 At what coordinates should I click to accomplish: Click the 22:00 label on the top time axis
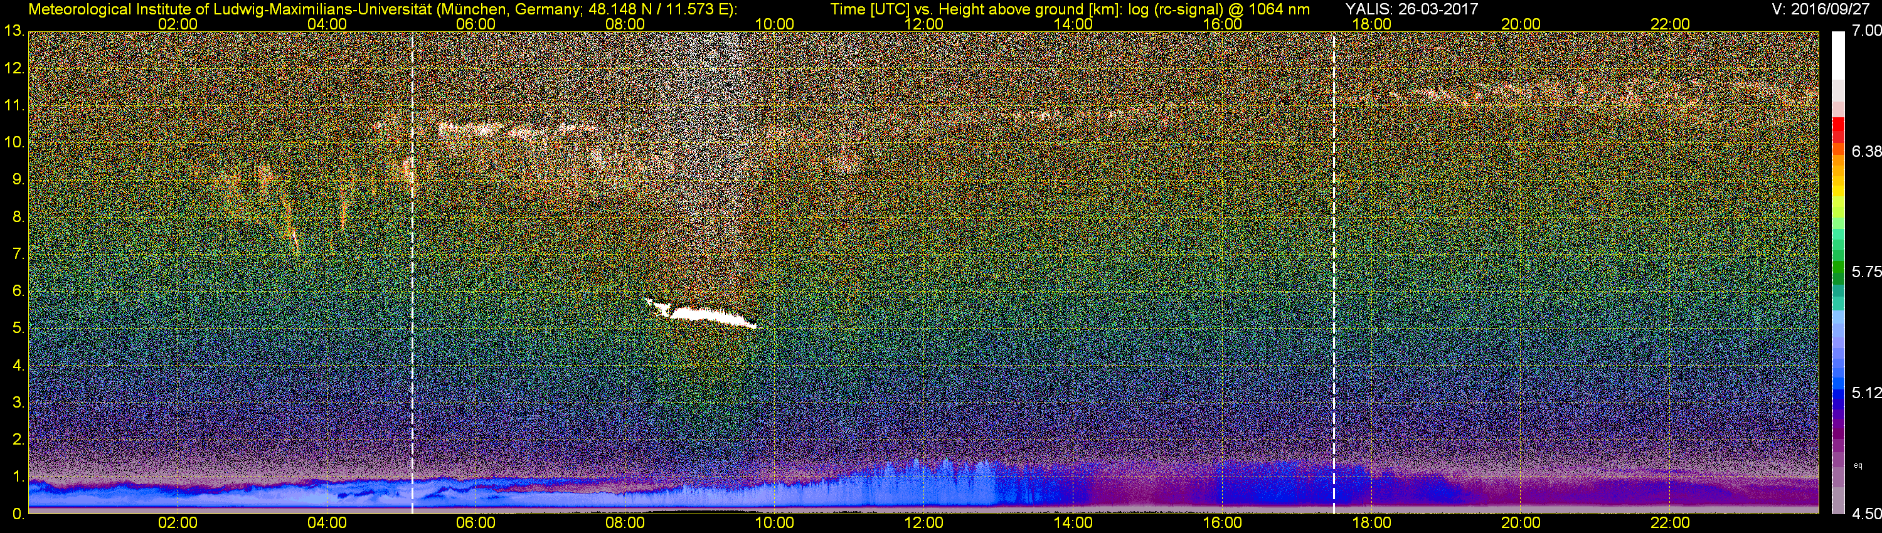point(1670,24)
